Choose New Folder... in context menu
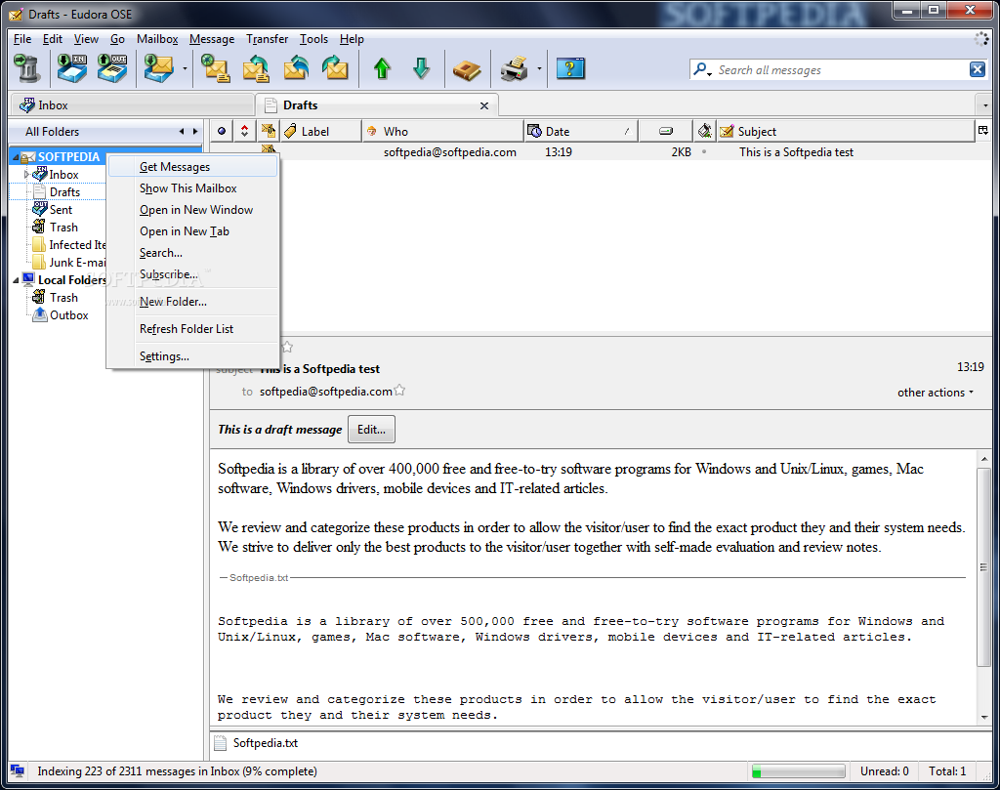1000x790 pixels. coord(192,302)
